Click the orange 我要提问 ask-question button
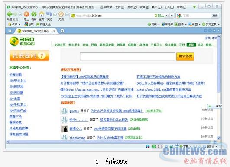230x167 pixels. (x=29, y=56)
